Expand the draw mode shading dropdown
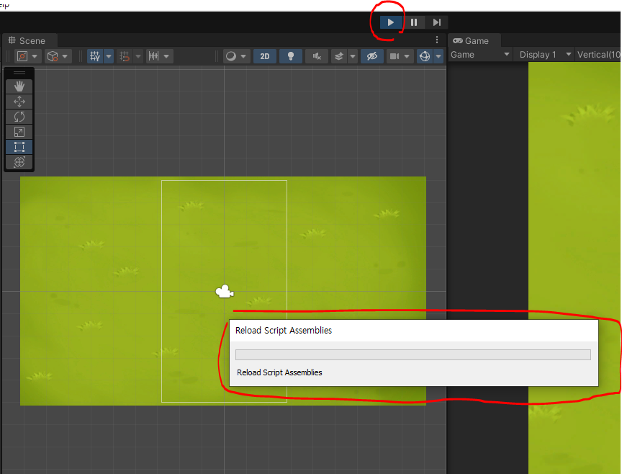The height and width of the screenshot is (474, 622). [x=236, y=56]
